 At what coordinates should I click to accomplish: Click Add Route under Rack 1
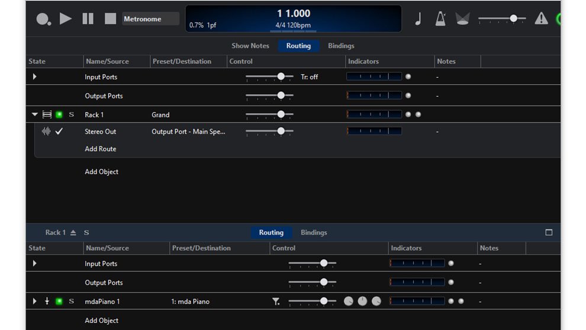100,149
